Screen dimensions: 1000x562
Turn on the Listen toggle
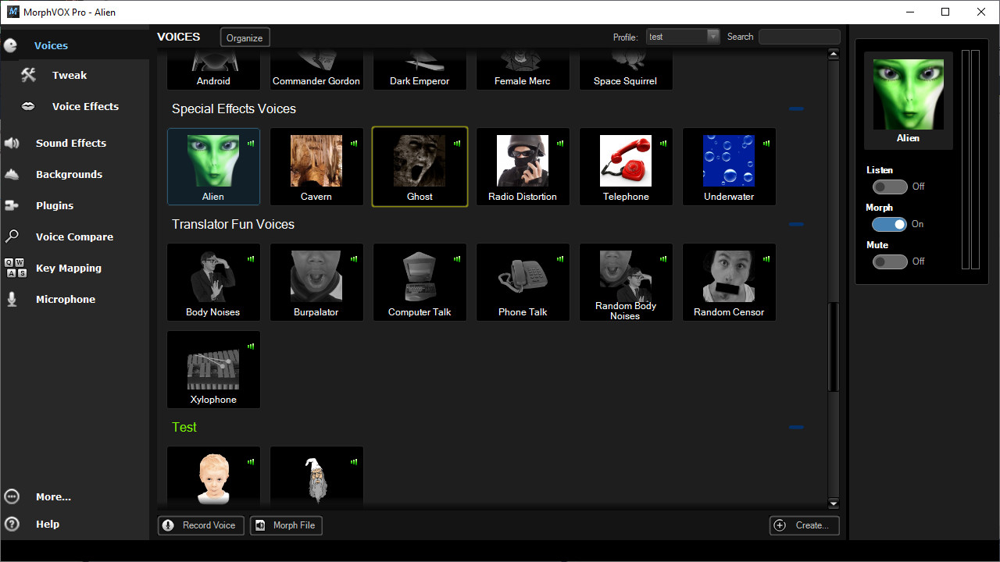click(x=890, y=187)
